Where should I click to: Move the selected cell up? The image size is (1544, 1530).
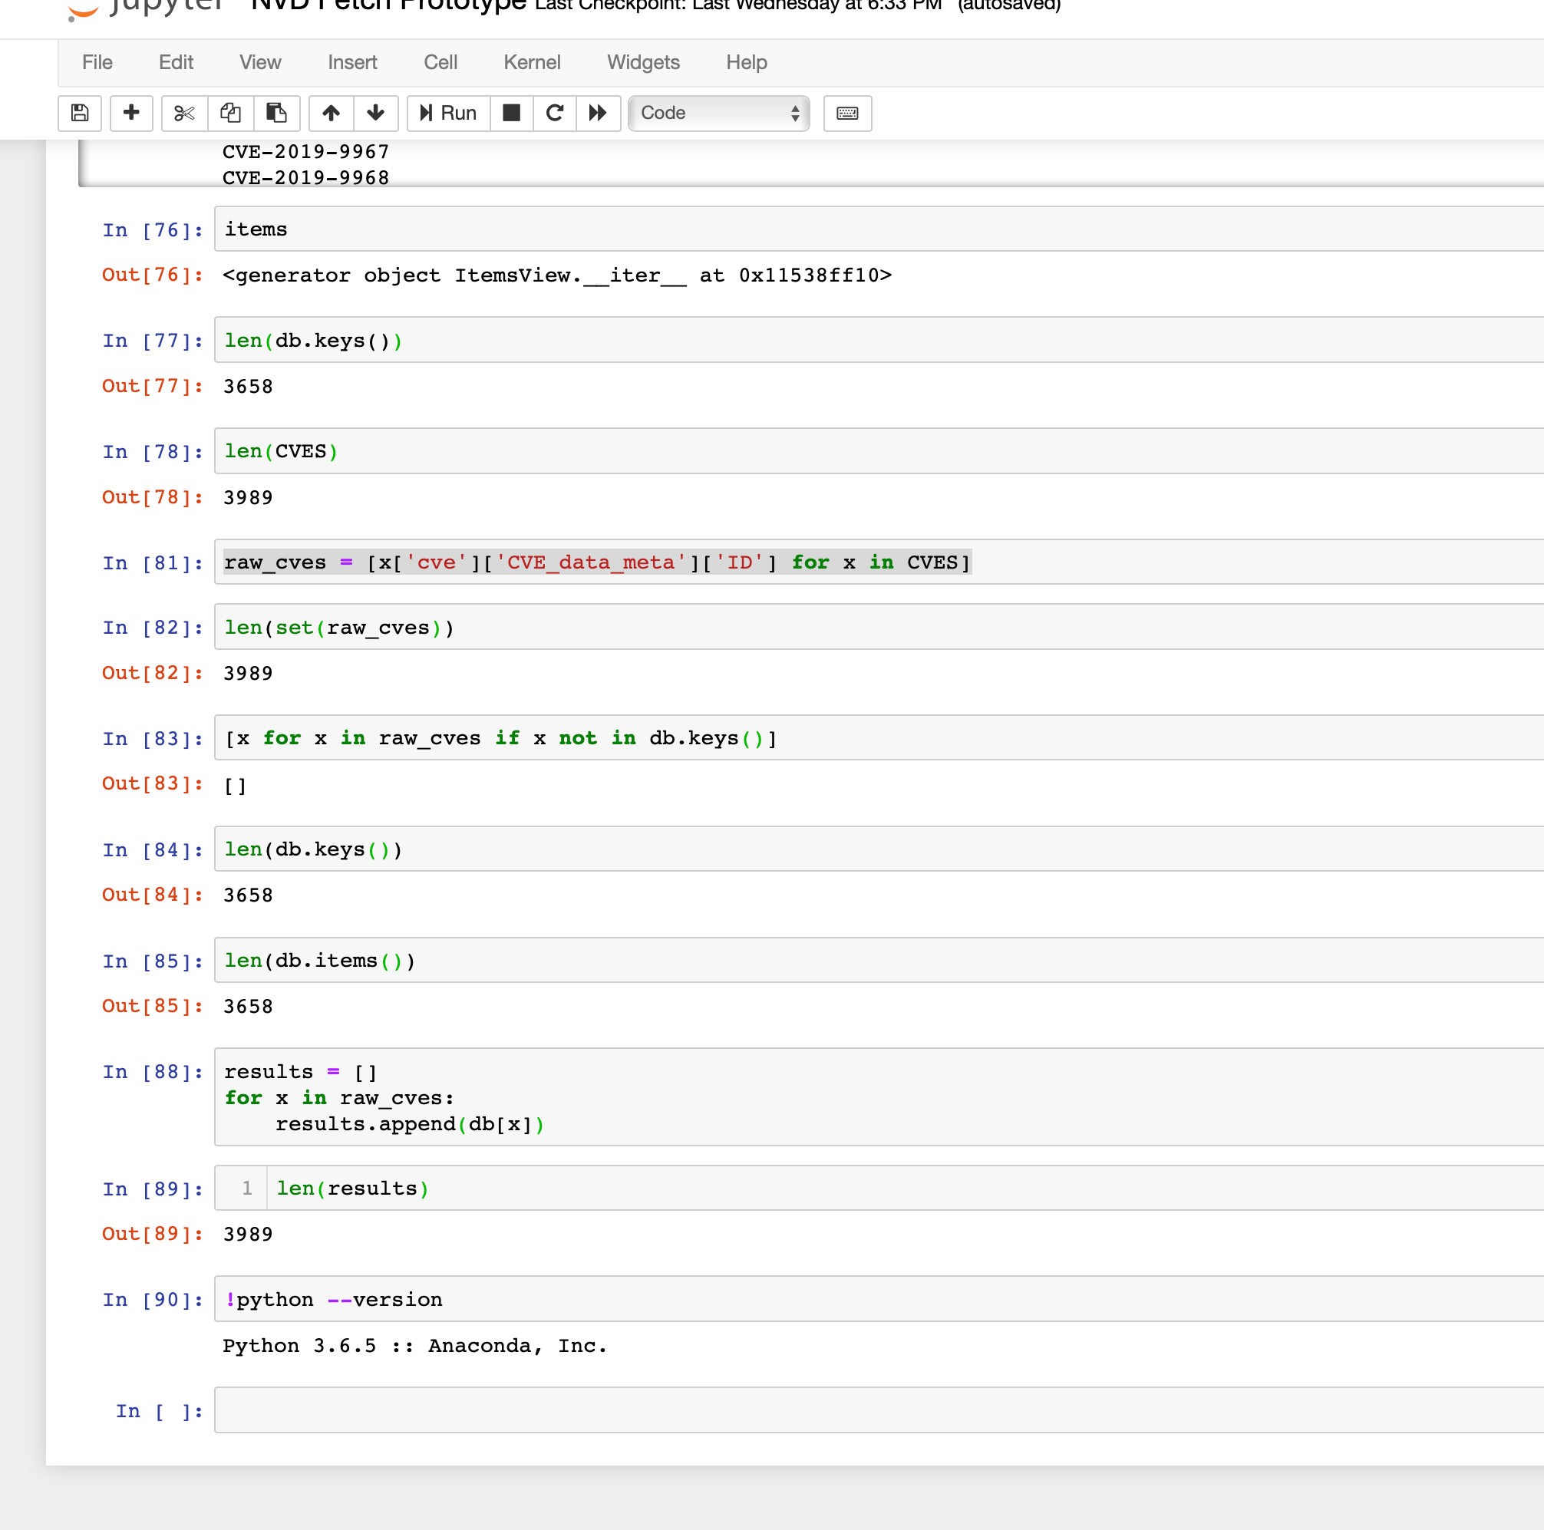(x=330, y=114)
